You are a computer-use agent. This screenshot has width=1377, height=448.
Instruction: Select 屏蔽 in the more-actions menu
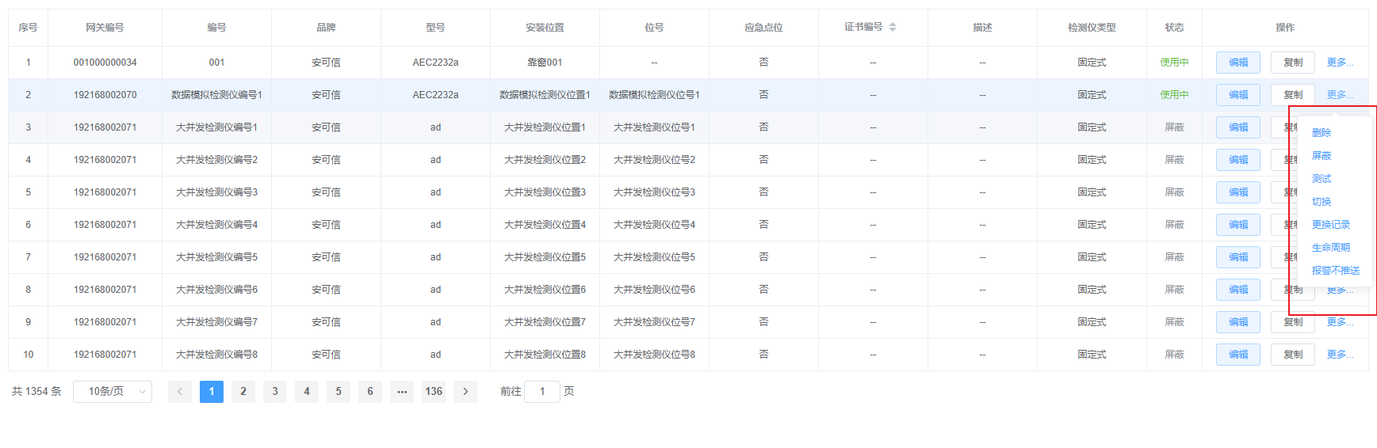(1322, 156)
